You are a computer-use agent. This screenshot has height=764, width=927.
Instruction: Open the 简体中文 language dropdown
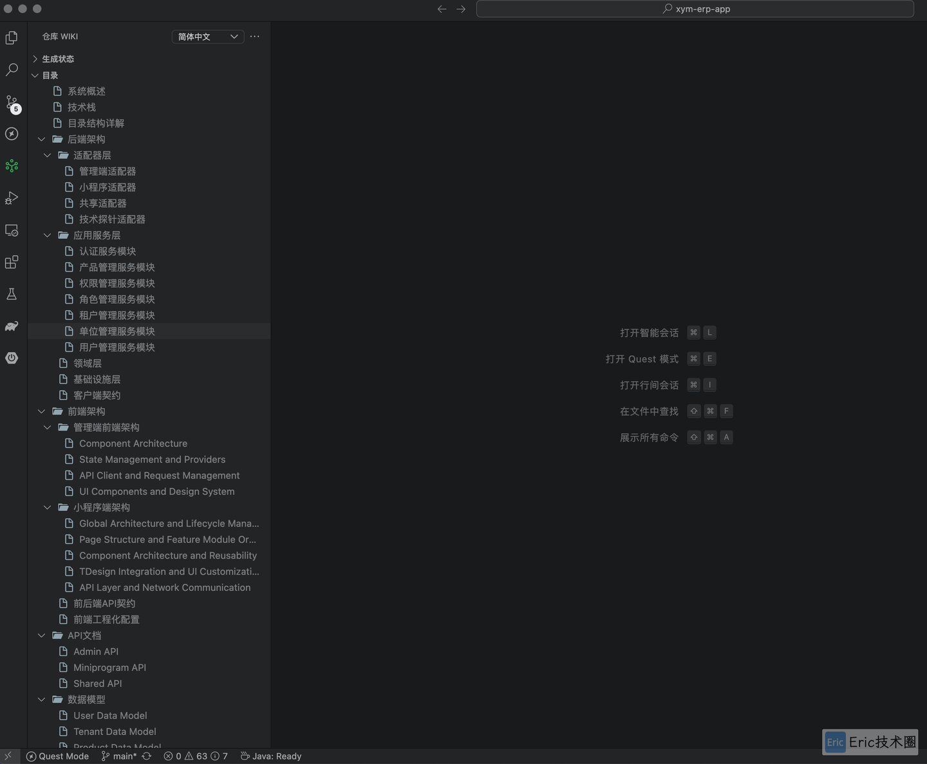pos(207,37)
